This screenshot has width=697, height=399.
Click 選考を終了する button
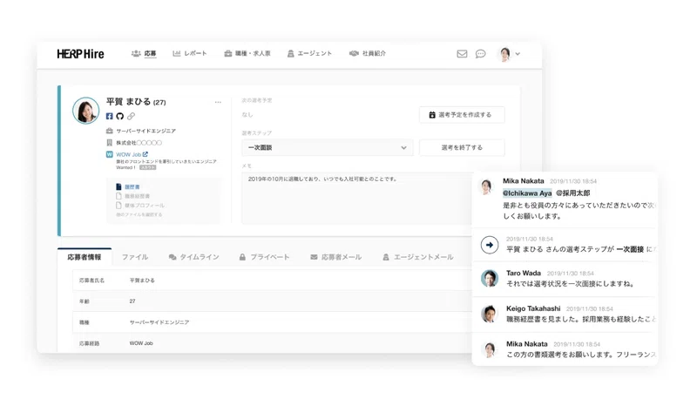462,147
